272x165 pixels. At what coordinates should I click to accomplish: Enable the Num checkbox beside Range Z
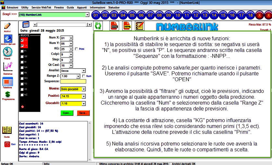click(x=84, y=76)
